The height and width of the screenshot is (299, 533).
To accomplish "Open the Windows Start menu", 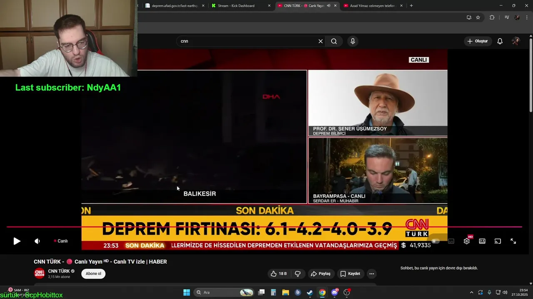I will pos(187,292).
